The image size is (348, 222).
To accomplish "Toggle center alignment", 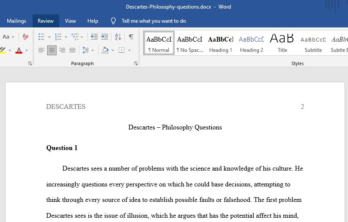I will 52,50.
